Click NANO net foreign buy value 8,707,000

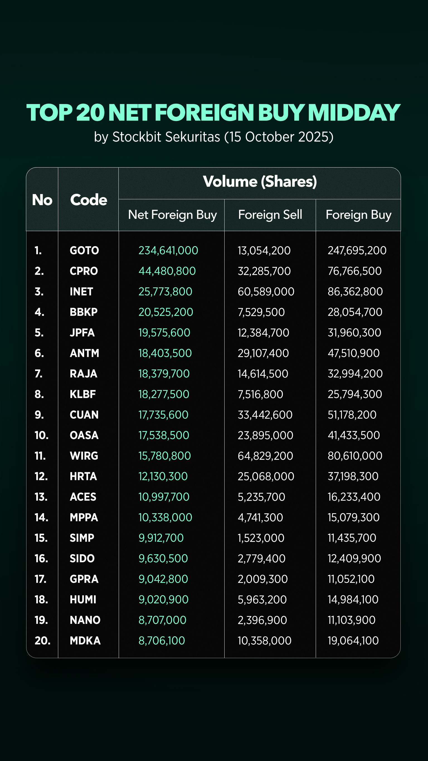(162, 620)
